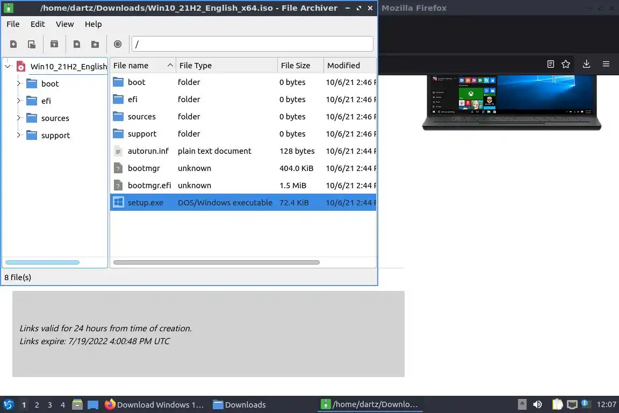619x413 pixels.
Task: Switch to workspace 3 in the taskbar
Action: point(50,405)
